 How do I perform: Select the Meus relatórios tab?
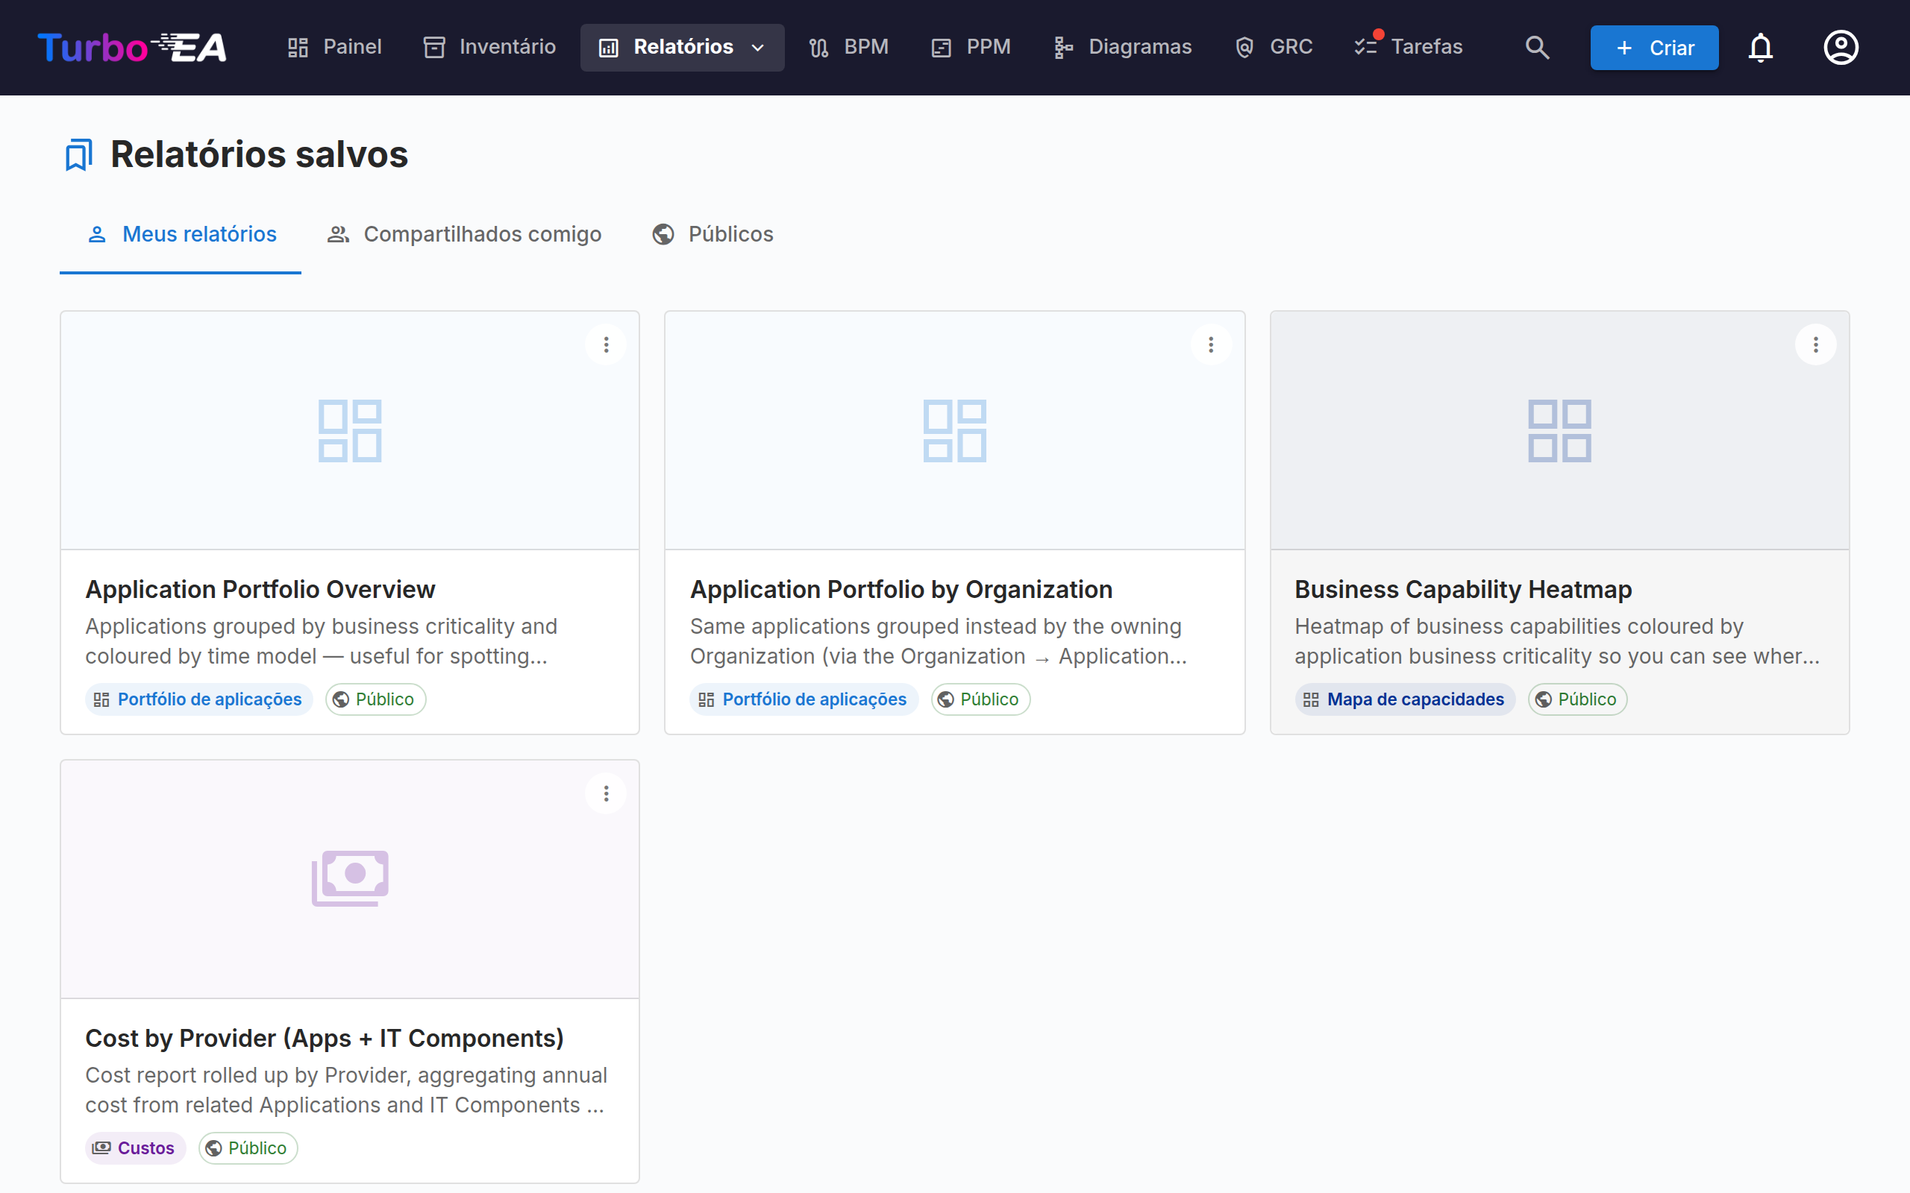181,234
